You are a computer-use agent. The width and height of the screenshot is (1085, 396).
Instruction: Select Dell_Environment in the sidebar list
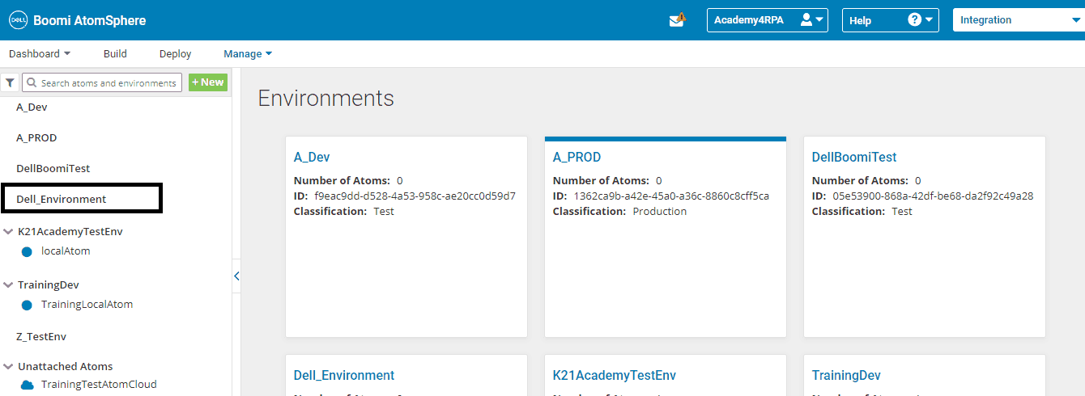[x=61, y=199]
